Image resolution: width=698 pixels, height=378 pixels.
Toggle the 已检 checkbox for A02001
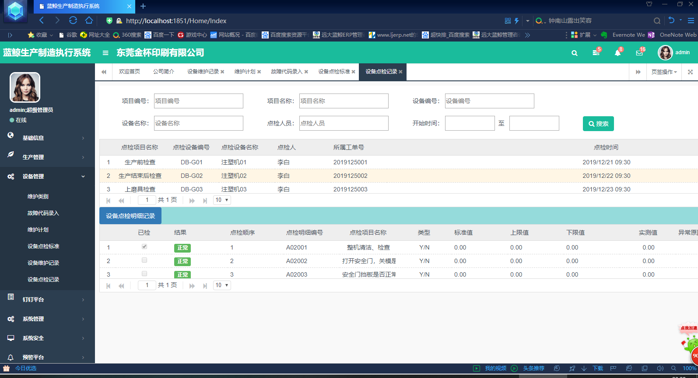(x=144, y=246)
